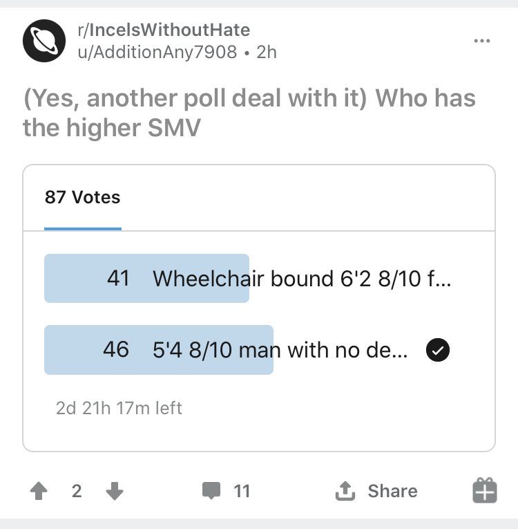Open the three-dot post options menu

tap(482, 41)
